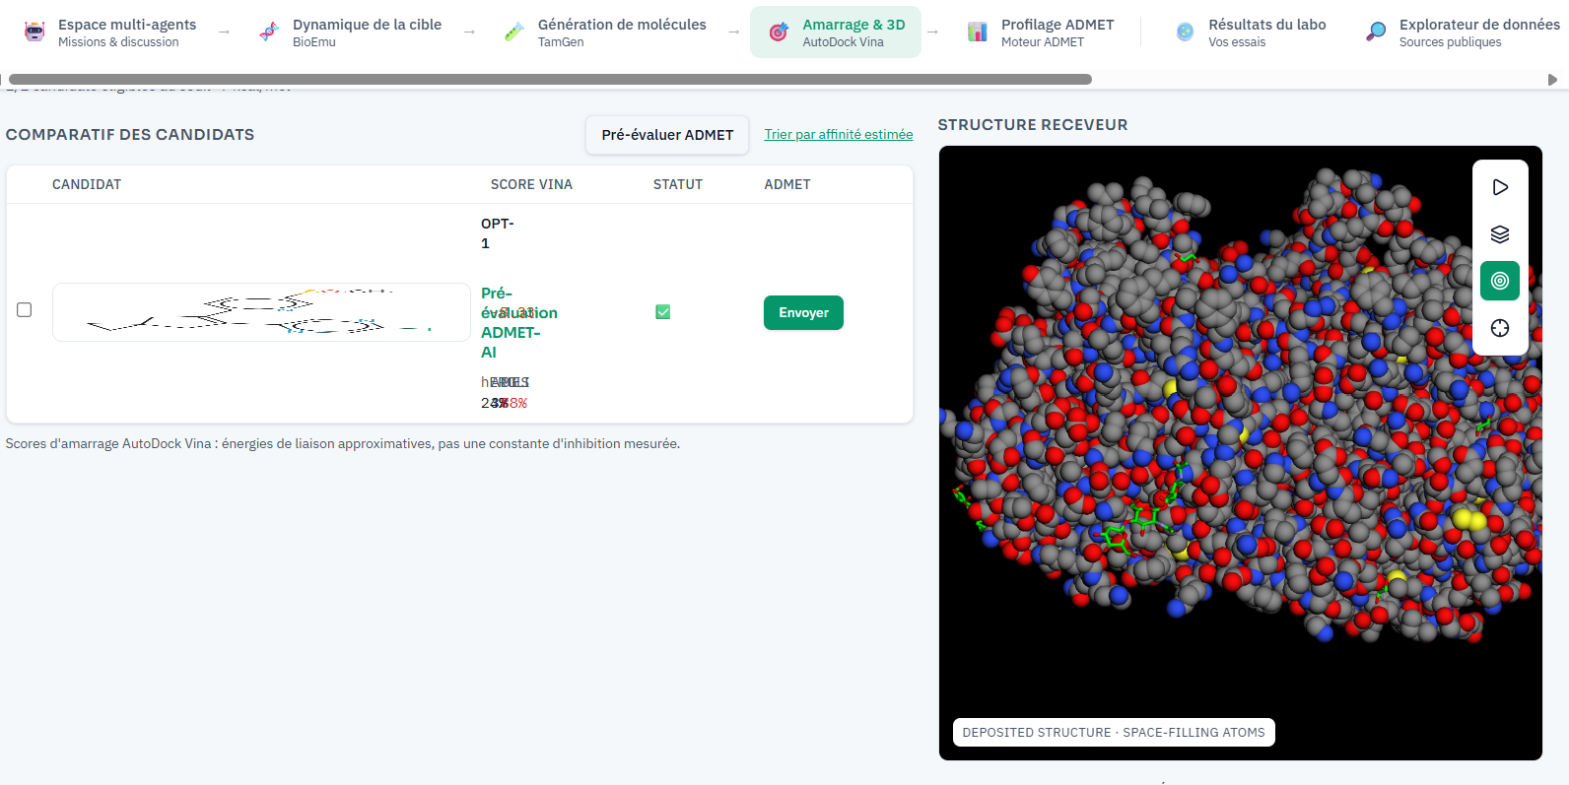Open the Espace multi-agents step
The height and width of the screenshot is (785, 1569).
tap(109, 33)
